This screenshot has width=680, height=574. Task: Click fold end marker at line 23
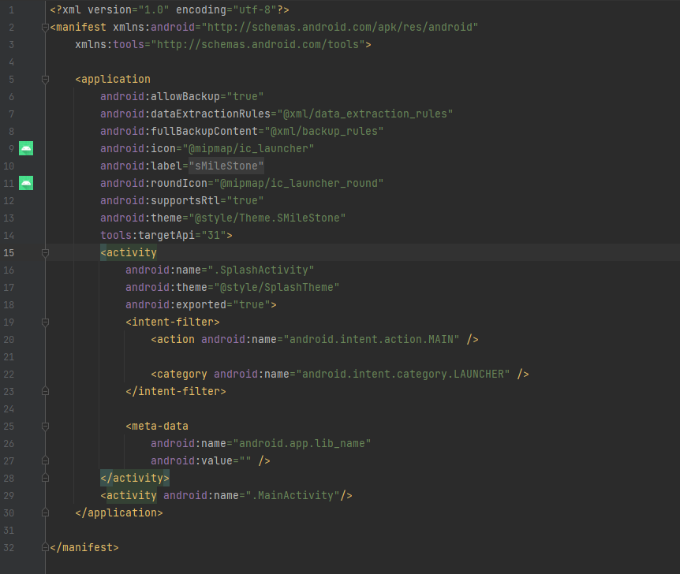tap(45, 391)
